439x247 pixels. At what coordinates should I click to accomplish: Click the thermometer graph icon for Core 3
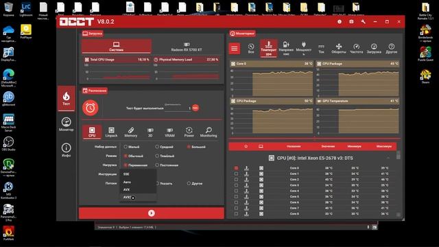(246, 185)
